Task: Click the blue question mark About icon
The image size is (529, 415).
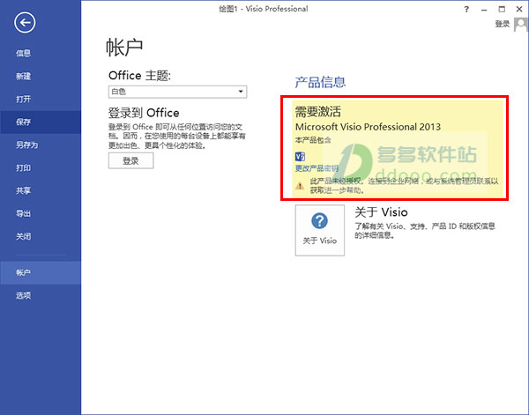Action: [319, 221]
